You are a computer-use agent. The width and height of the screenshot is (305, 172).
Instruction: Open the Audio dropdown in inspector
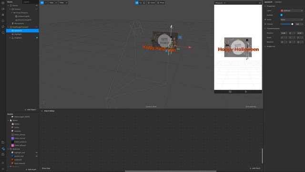(292, 20)
